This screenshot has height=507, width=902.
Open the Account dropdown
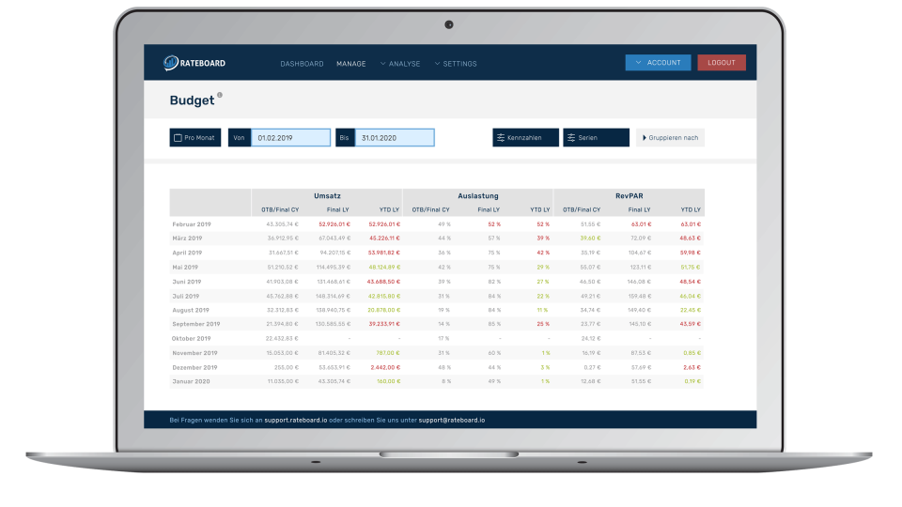point(658,63)
